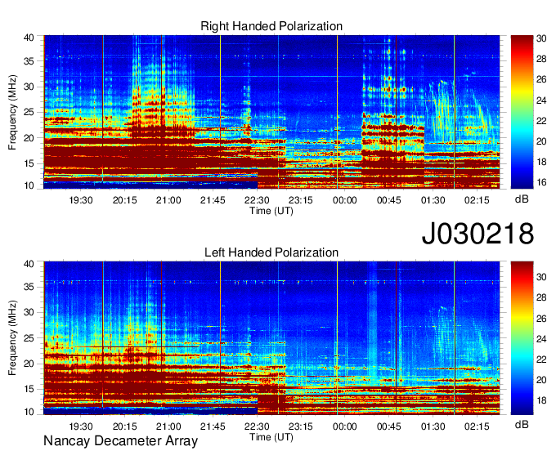
Task: Click the 26 dB tick on Right Handed colorbar
Action: pos(541,79)
